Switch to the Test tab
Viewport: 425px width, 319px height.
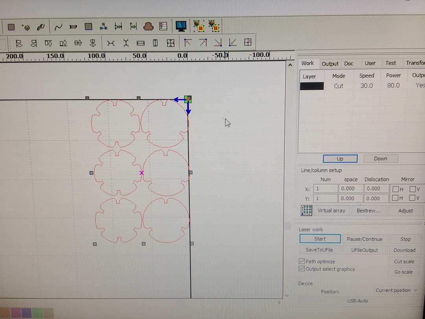(391, 63)
